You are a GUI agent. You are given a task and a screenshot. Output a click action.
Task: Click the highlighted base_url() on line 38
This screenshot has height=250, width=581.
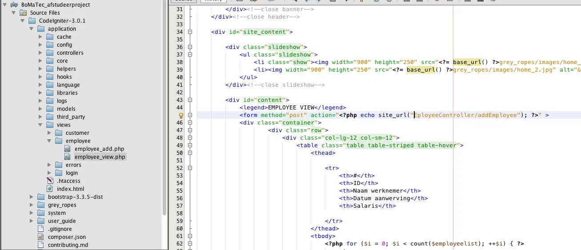pos(470,62)
